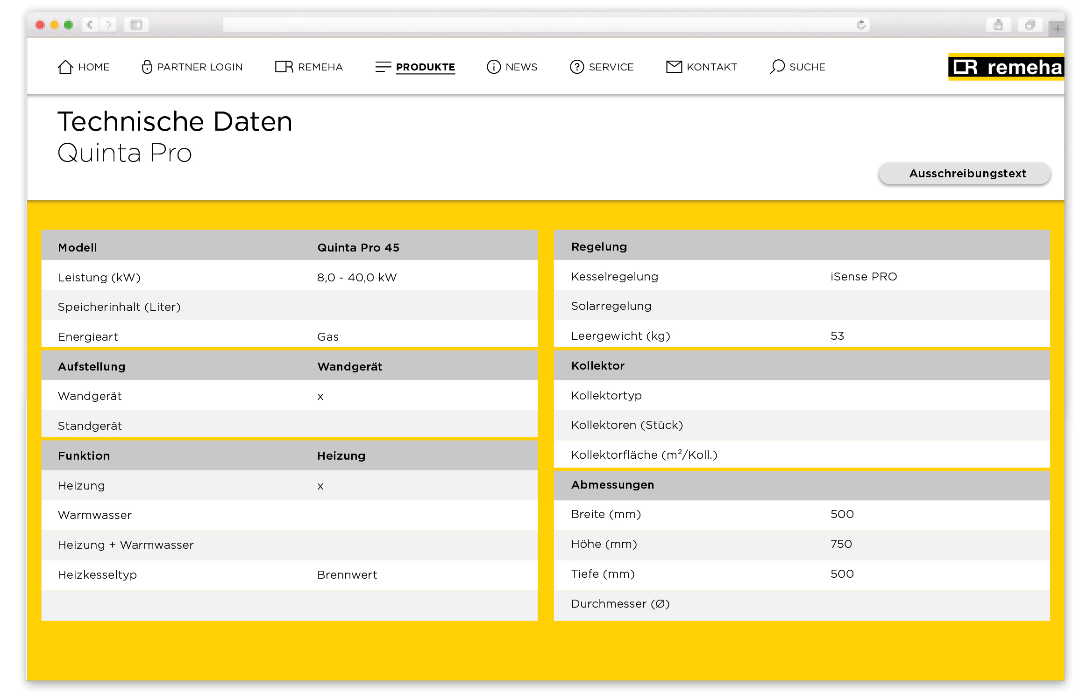Click the Warmwasser row label
This screenshot has height=700, width=1087.
(x=95, y=515)
